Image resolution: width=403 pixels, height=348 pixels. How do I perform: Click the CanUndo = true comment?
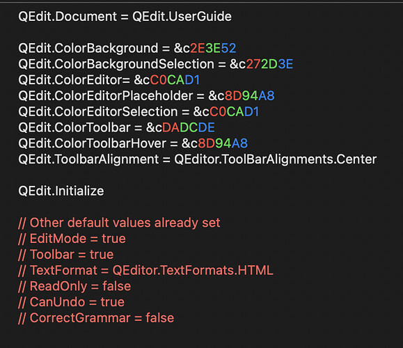pos(72,302)
